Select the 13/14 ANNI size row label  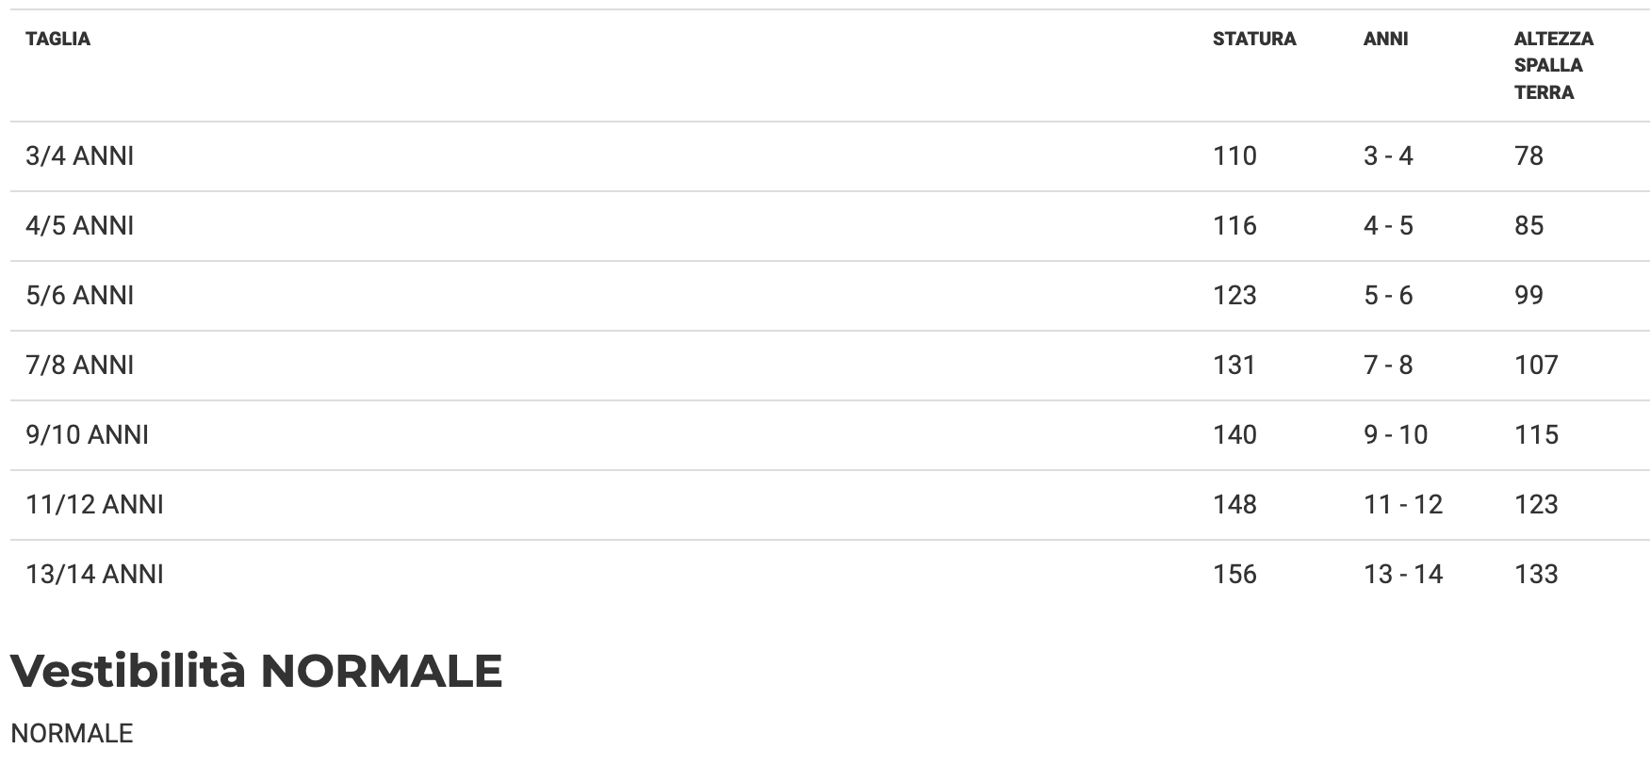(95, 575)
